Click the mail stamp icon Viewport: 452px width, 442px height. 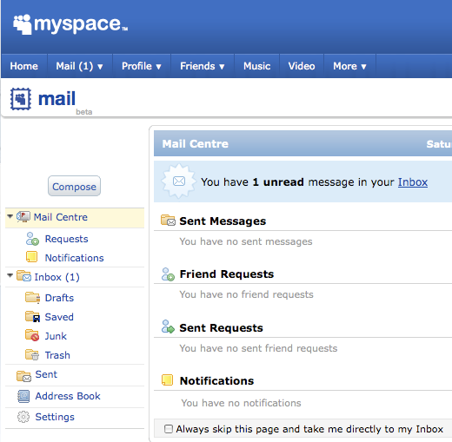21,99
